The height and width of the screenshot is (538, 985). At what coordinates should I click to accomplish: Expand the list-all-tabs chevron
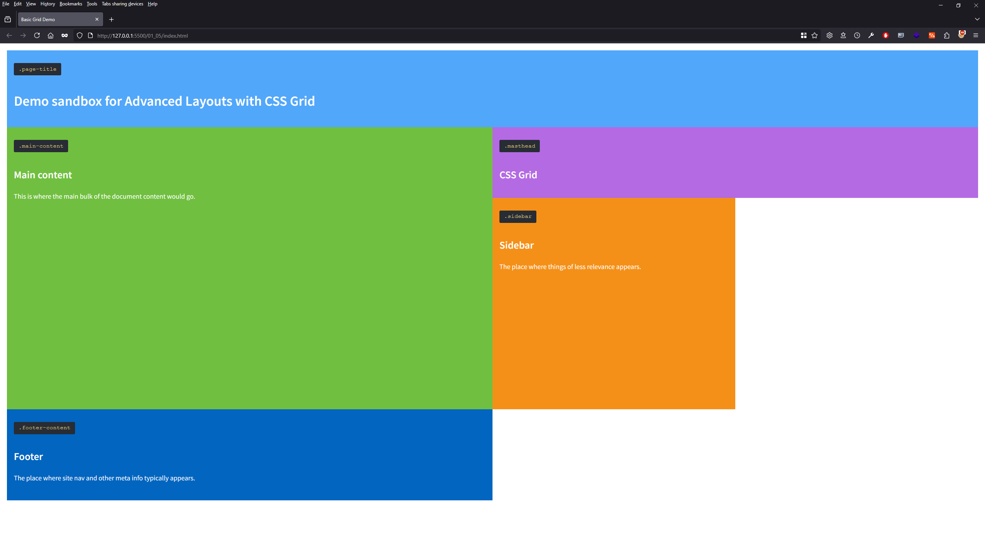click(x=977, y=19)
